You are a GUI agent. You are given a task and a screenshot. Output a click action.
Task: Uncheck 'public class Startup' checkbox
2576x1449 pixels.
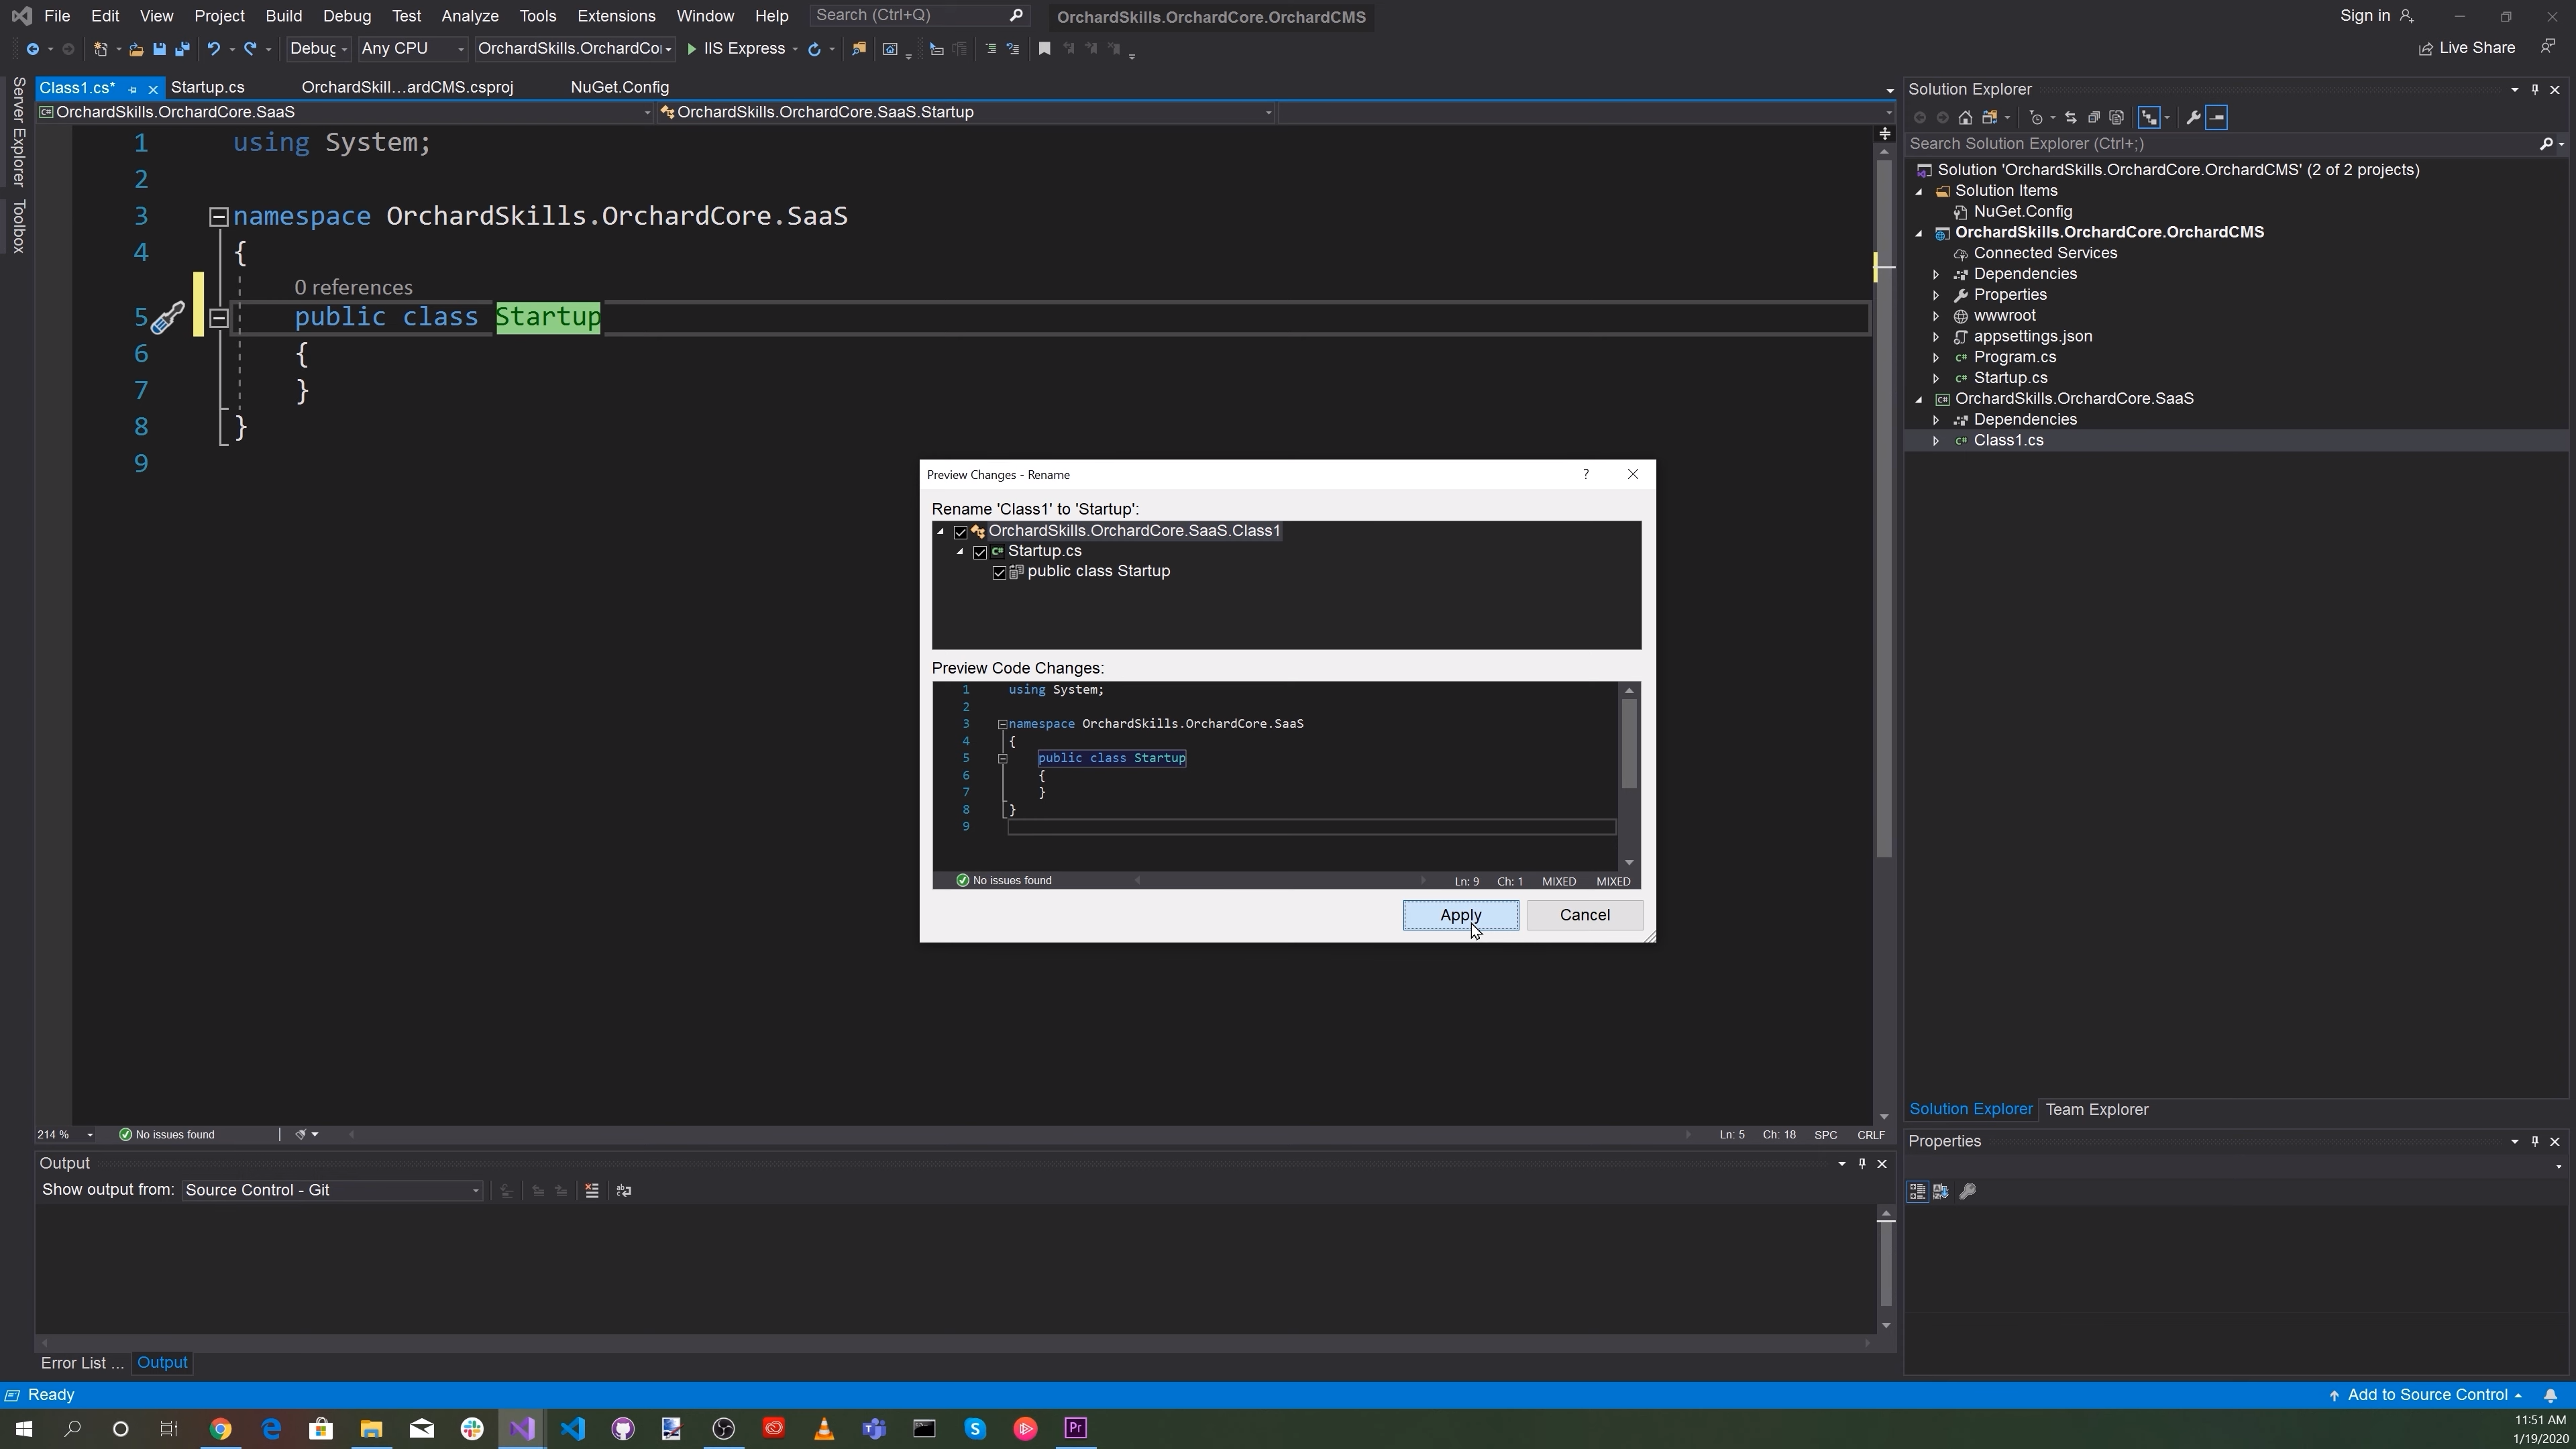click(999, 573)
